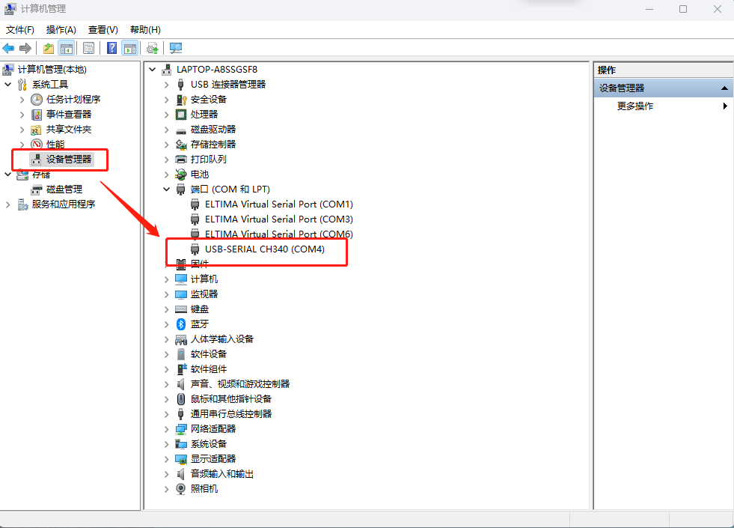Select 事件查看器 icon in tree
This screenshot has width=734, height=528.
point(37,115)
